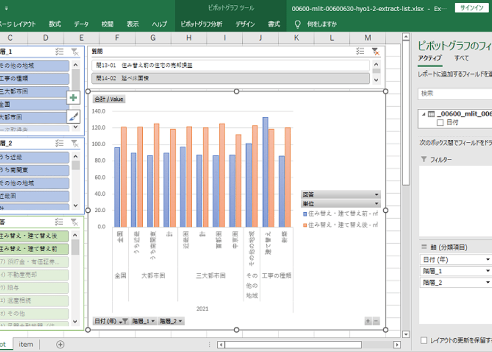The height and width of the screenshot is (352, 492).
Task: Open quick access toolbar customize arrow
Action: pos(6,9)
